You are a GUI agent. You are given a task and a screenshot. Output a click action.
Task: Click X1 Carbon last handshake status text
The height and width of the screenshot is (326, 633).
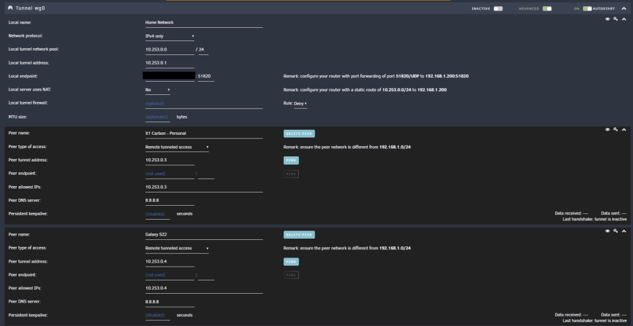point(594,220)
